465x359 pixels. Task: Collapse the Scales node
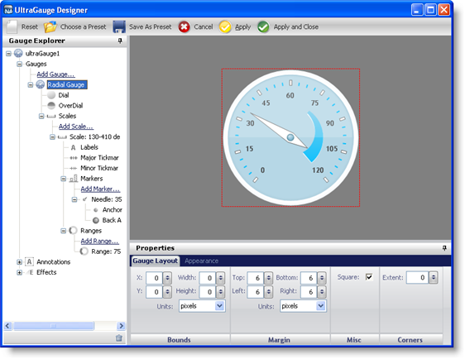(41, 116)
